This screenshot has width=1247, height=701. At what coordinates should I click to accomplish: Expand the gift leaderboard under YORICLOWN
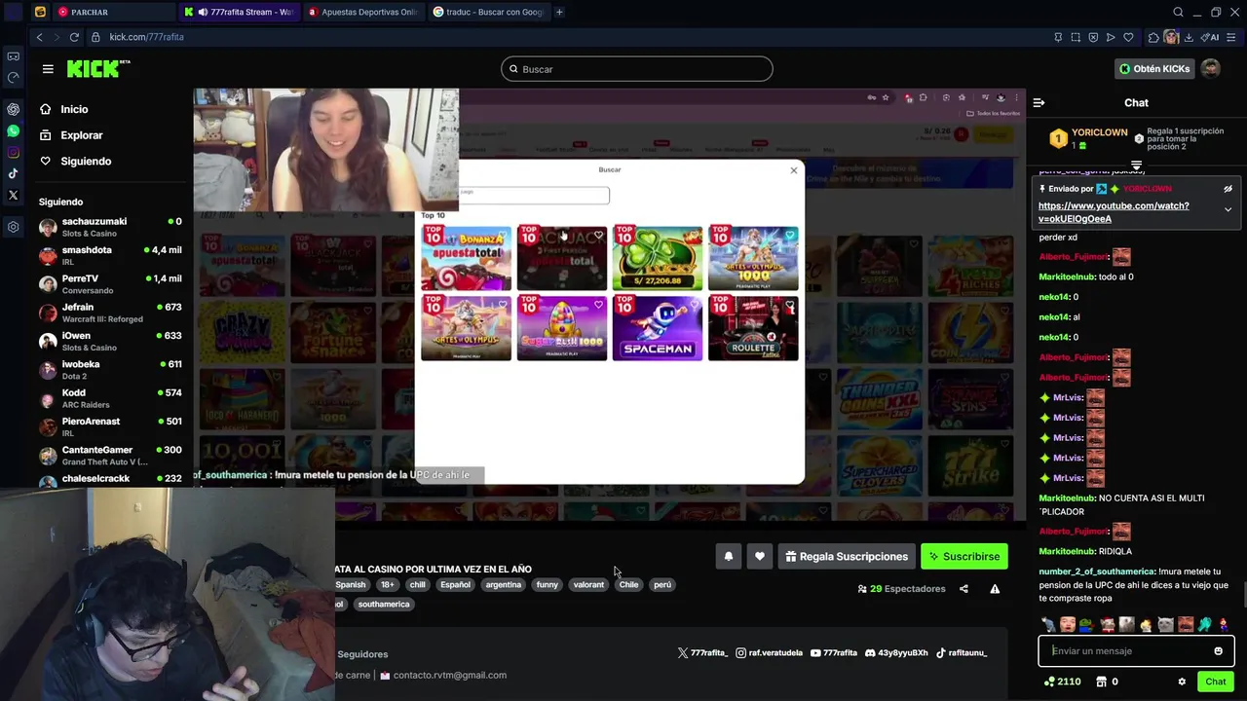[1136, 166]
